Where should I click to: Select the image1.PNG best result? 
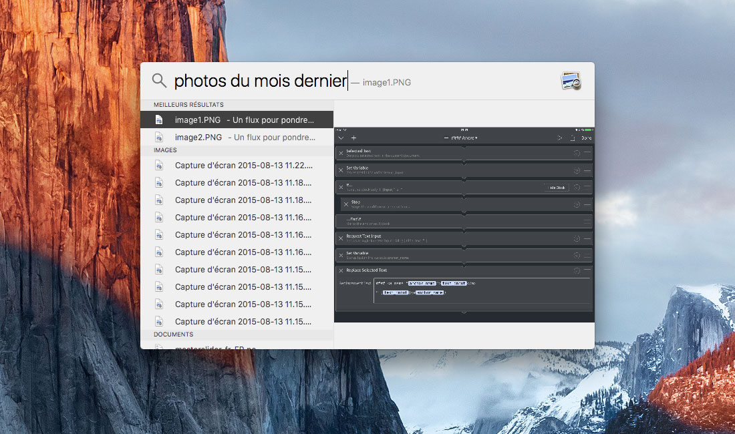coord(237,120)
